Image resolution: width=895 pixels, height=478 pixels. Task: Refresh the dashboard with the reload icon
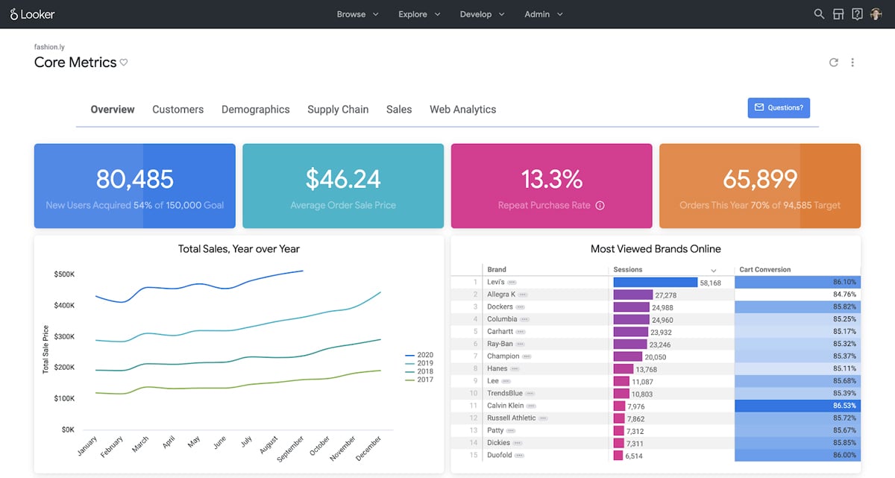point(833,62)
